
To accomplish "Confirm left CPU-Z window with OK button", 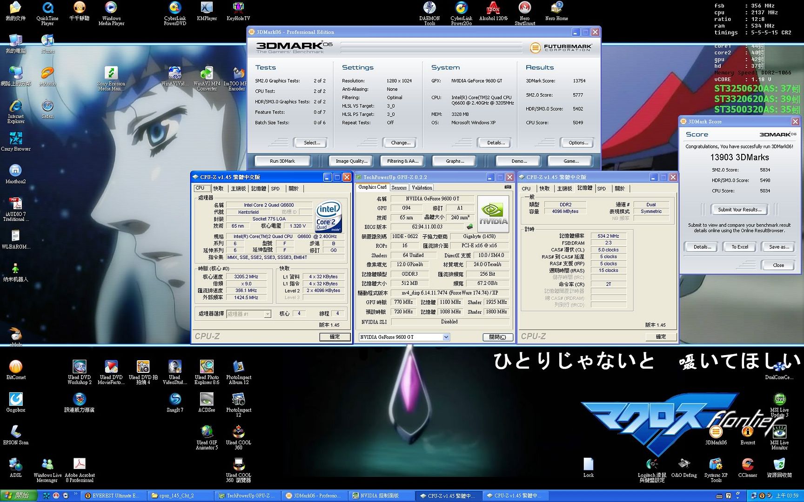I will (x=335, y=337).
